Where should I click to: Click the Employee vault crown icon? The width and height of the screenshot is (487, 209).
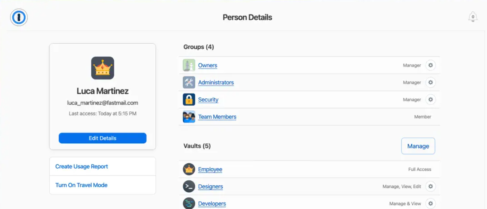point(189,169)
